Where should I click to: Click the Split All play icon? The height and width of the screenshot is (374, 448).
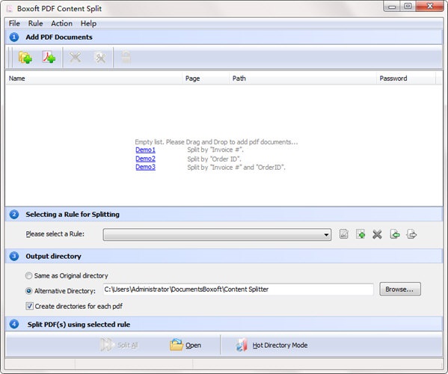[x=106, y=345]
